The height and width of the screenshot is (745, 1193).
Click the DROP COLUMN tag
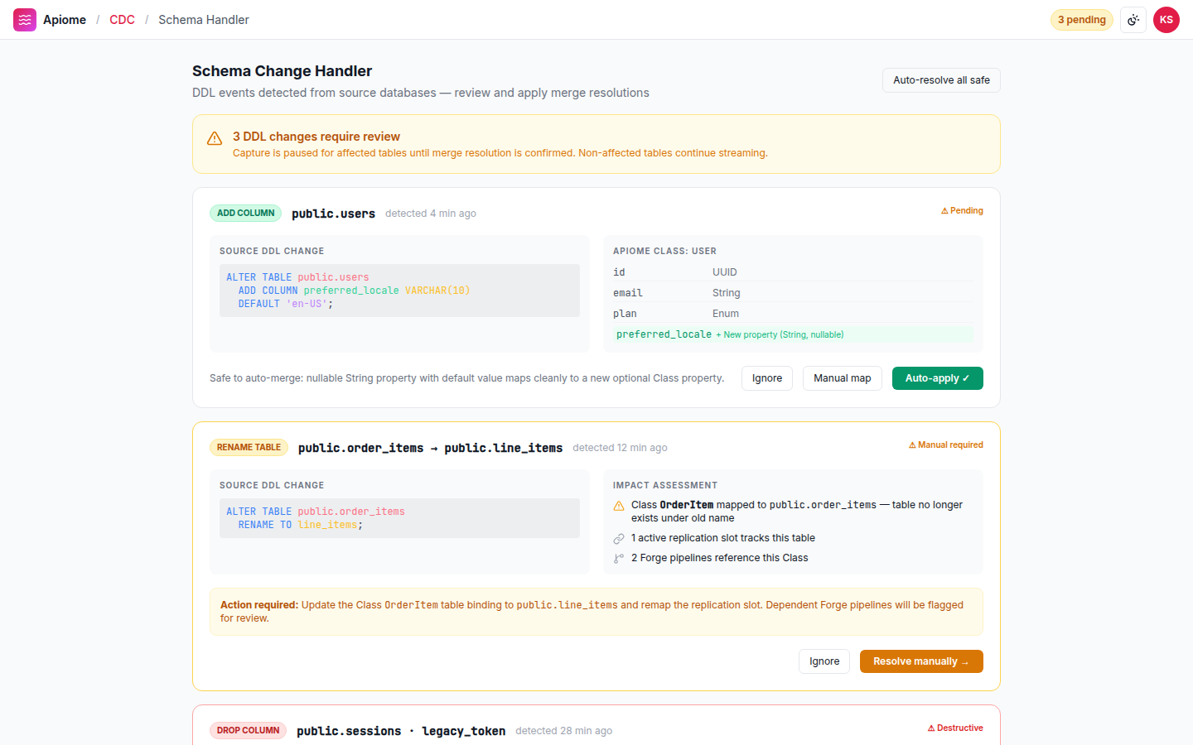point(248,731)
